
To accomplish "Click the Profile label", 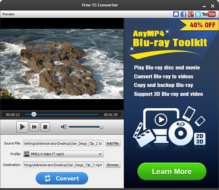I will tap(16, 154).
